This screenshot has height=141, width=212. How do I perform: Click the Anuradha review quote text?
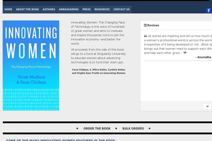pos(178,44)
